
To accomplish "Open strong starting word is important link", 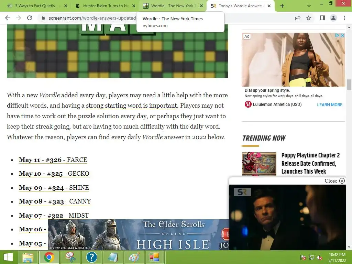I will click(132, 106).
